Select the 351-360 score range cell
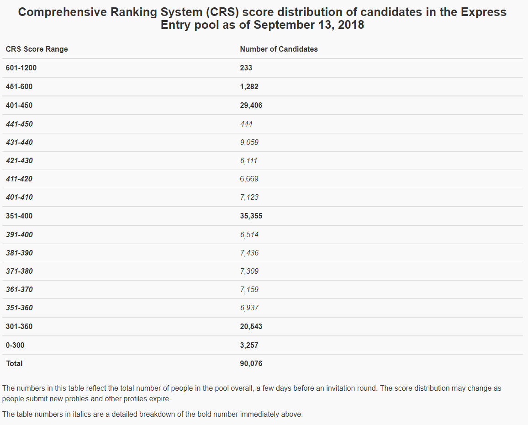The height and width of the screenshot is (425, 528). point(19,308)
